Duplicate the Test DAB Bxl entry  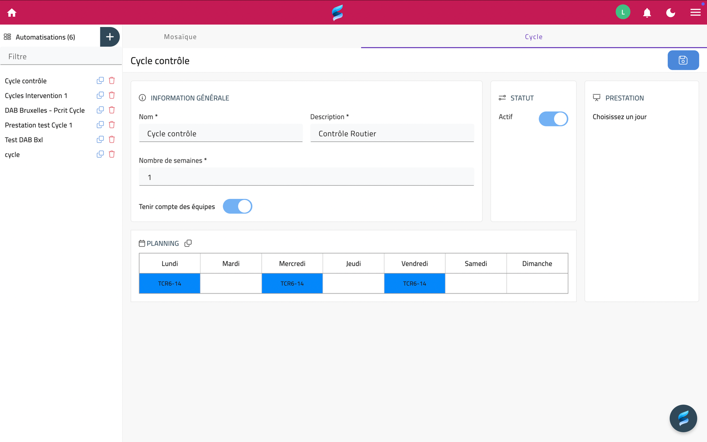coord(100,139)
